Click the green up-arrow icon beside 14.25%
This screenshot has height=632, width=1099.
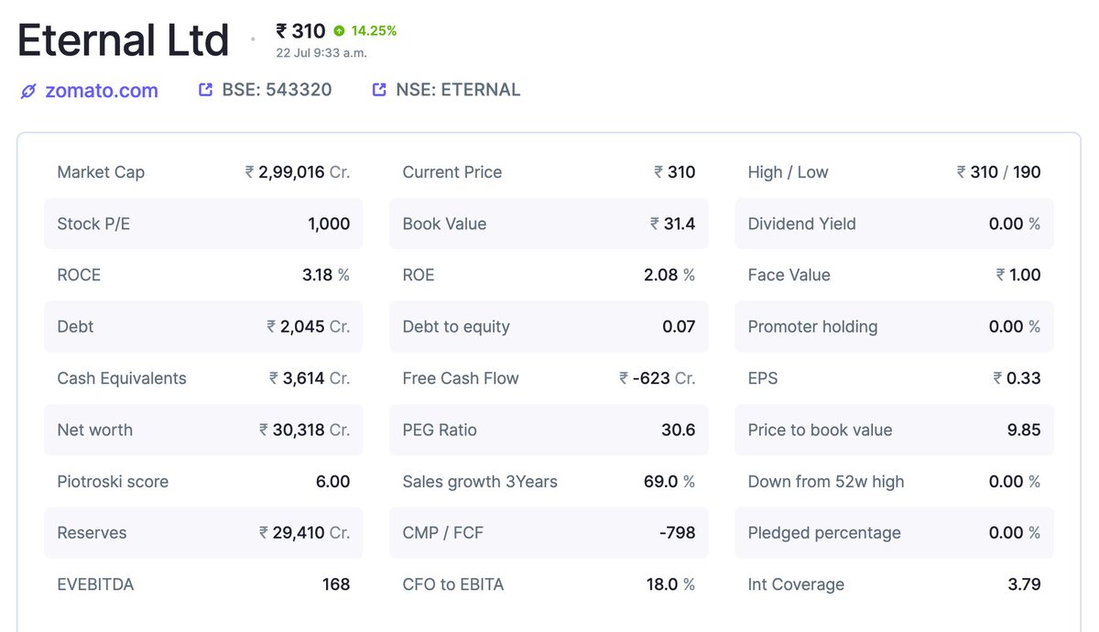pos(339,30)
